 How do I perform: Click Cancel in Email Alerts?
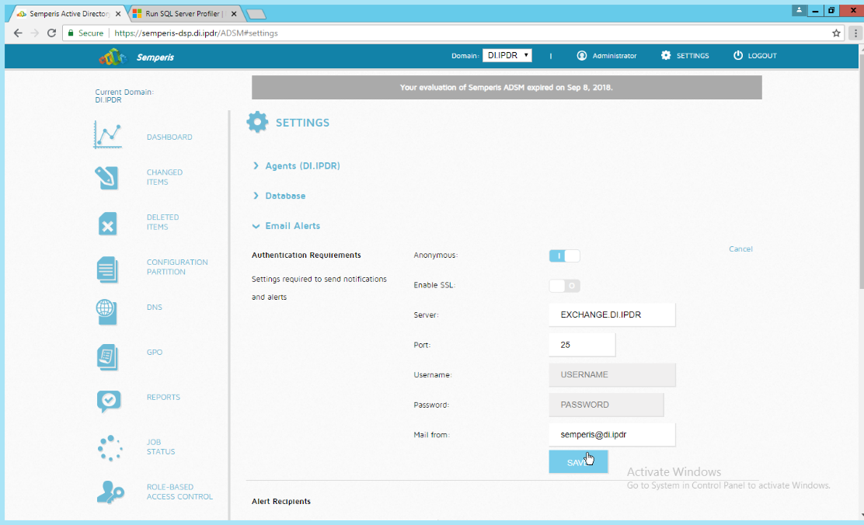pos(740,249)
